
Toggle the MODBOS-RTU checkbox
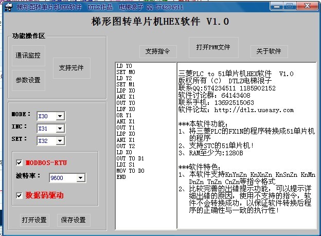pyautogui.click(x=20, y=163)
